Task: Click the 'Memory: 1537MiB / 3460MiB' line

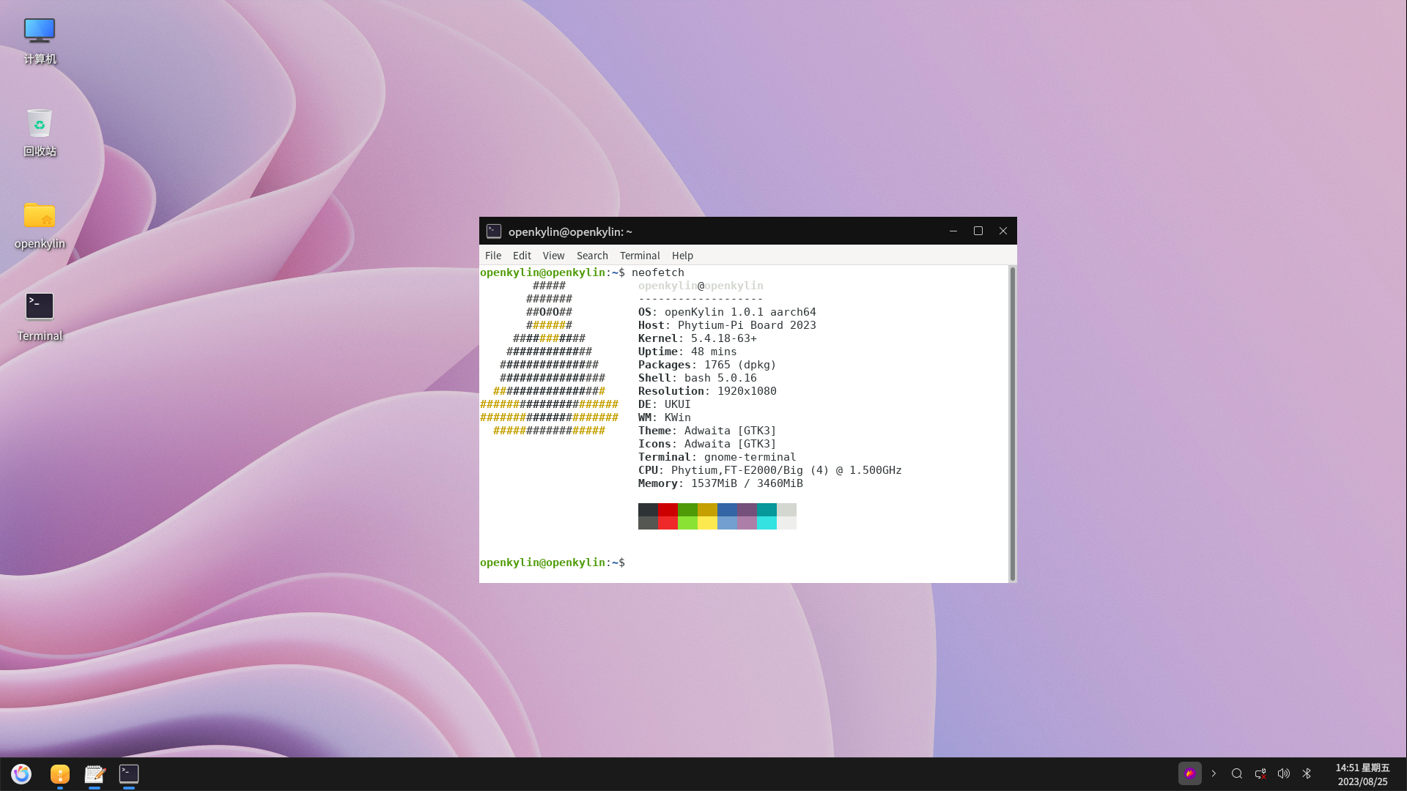Action: (x=720, y=483)
